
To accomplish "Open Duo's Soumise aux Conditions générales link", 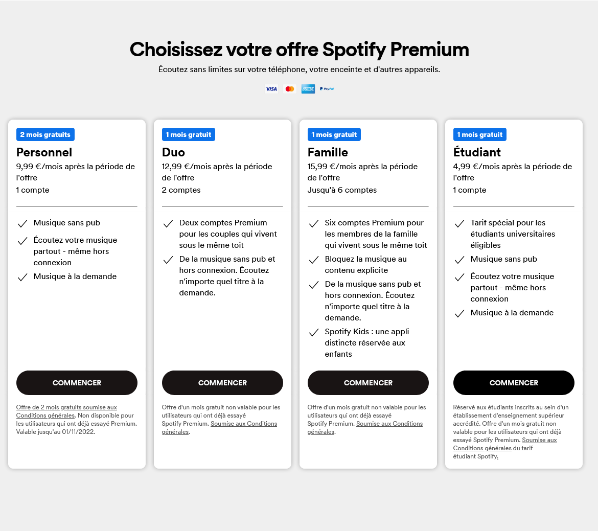I will 219,428.
